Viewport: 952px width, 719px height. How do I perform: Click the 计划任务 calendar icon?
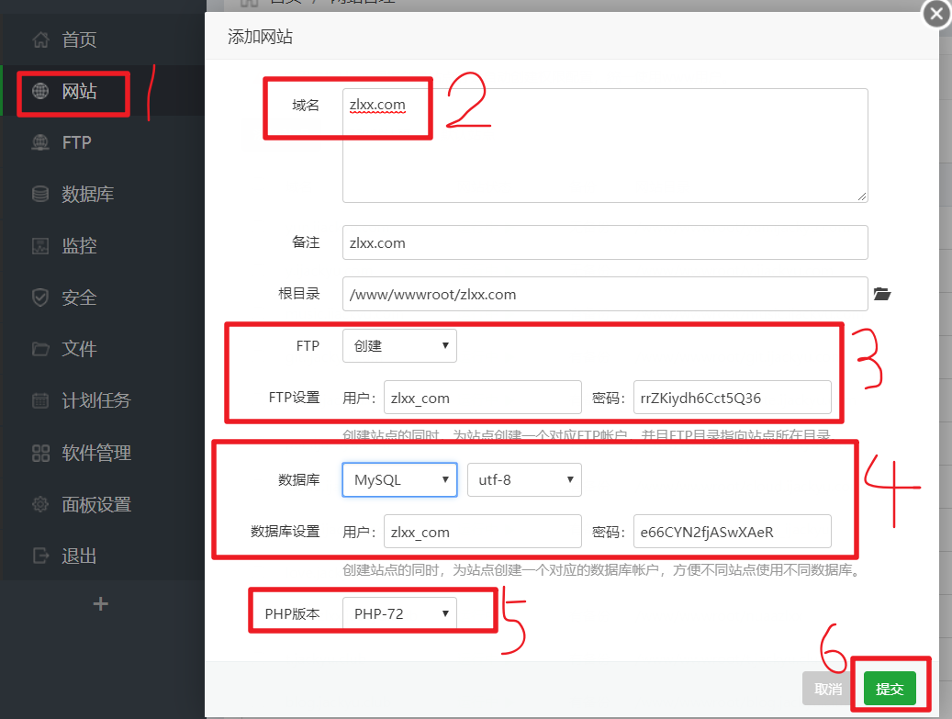point(39,400)
